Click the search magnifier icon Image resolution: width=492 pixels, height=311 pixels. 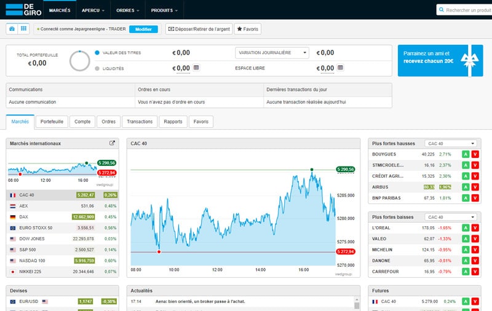tap(442, 10)
